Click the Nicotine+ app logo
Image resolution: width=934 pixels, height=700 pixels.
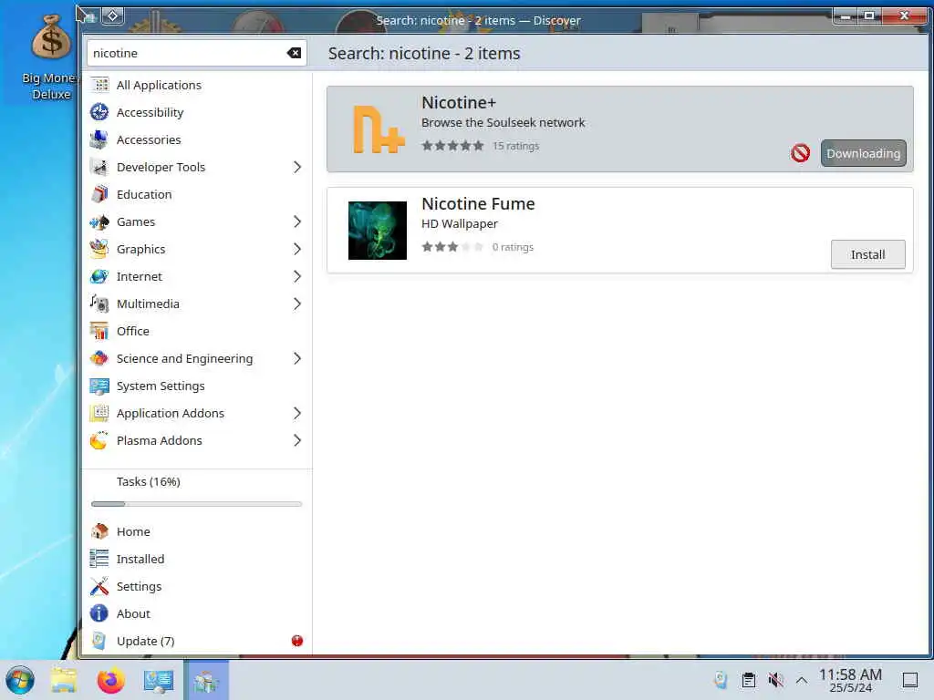379,129
